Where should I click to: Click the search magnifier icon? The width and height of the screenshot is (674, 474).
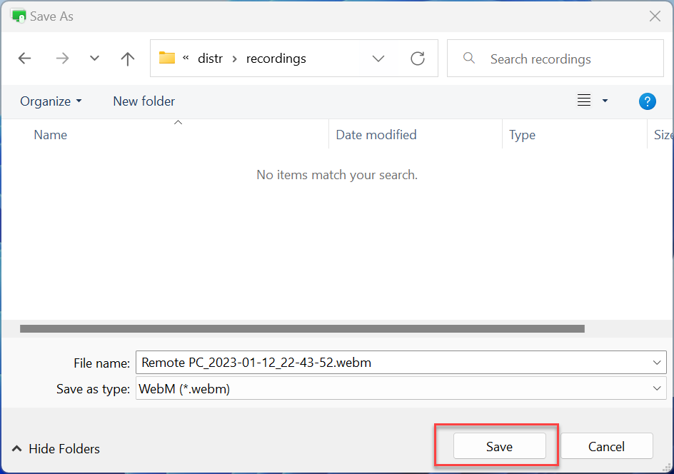click(x=469, y=59)
